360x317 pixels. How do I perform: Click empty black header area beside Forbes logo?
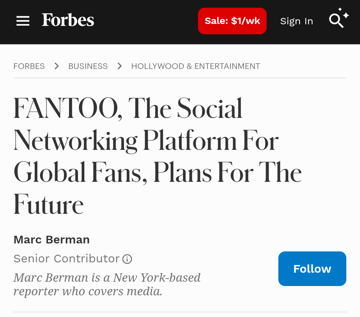[x=146, y=21]
